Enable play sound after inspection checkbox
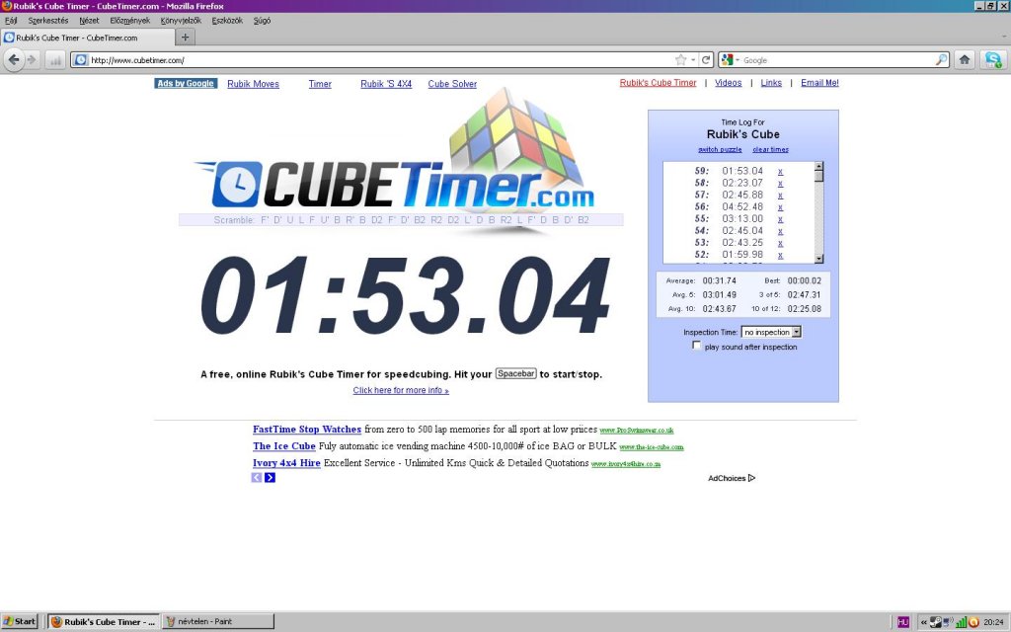 tap(696, 346)
